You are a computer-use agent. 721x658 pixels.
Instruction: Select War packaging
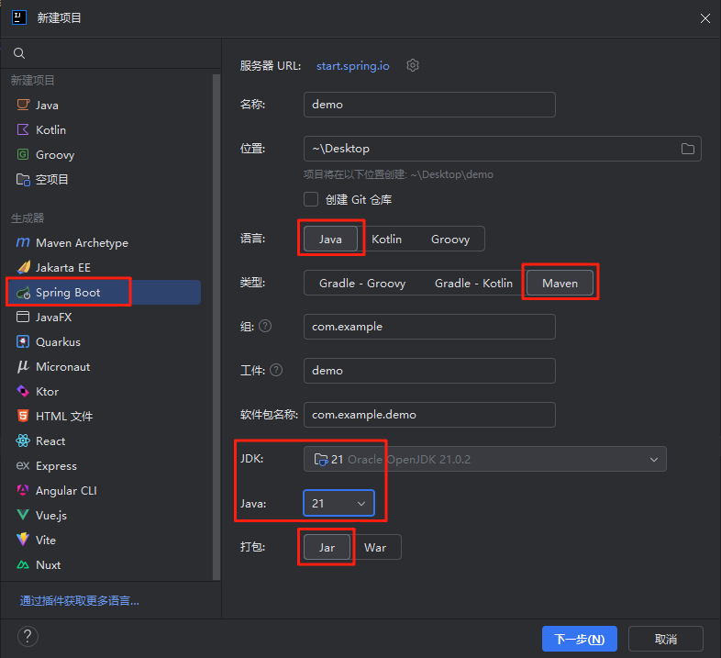tap(375, 548)
